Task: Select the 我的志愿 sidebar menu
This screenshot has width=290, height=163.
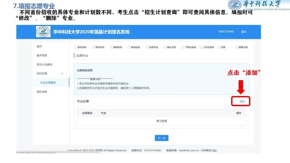Action: [42, 73]
